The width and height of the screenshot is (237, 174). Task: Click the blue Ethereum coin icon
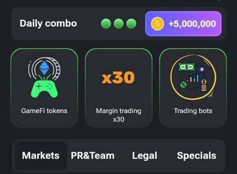44,68
